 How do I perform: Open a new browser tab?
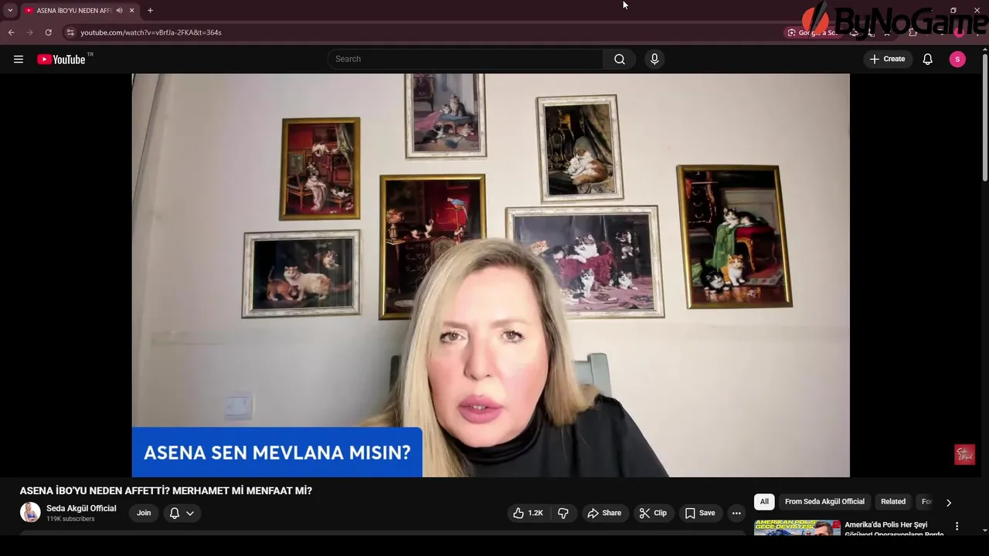150,10
